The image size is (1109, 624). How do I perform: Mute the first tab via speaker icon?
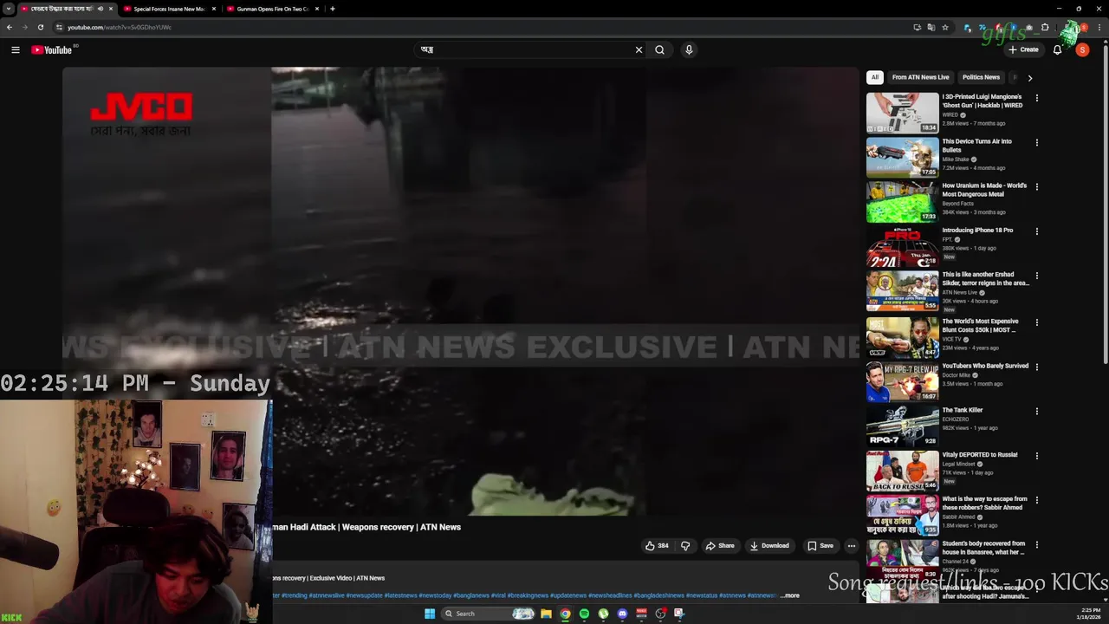[101, 9]
